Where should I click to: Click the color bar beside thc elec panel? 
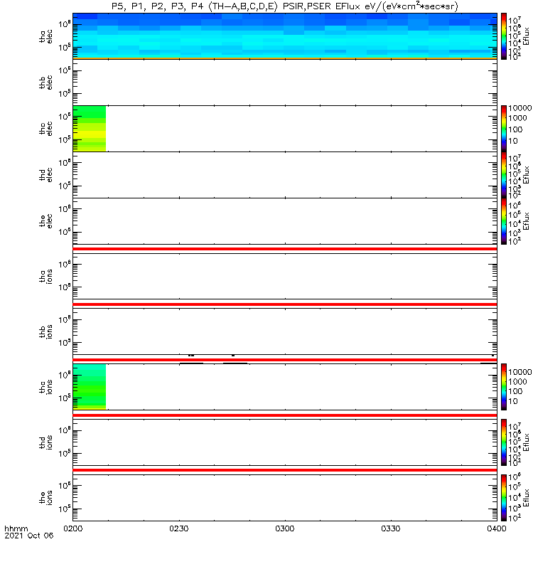click(x=504, y=129)
